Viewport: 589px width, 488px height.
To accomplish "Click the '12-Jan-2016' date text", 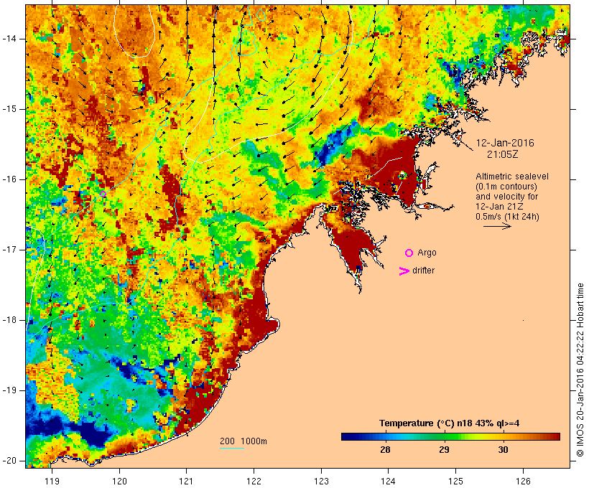I will point(505,143).
